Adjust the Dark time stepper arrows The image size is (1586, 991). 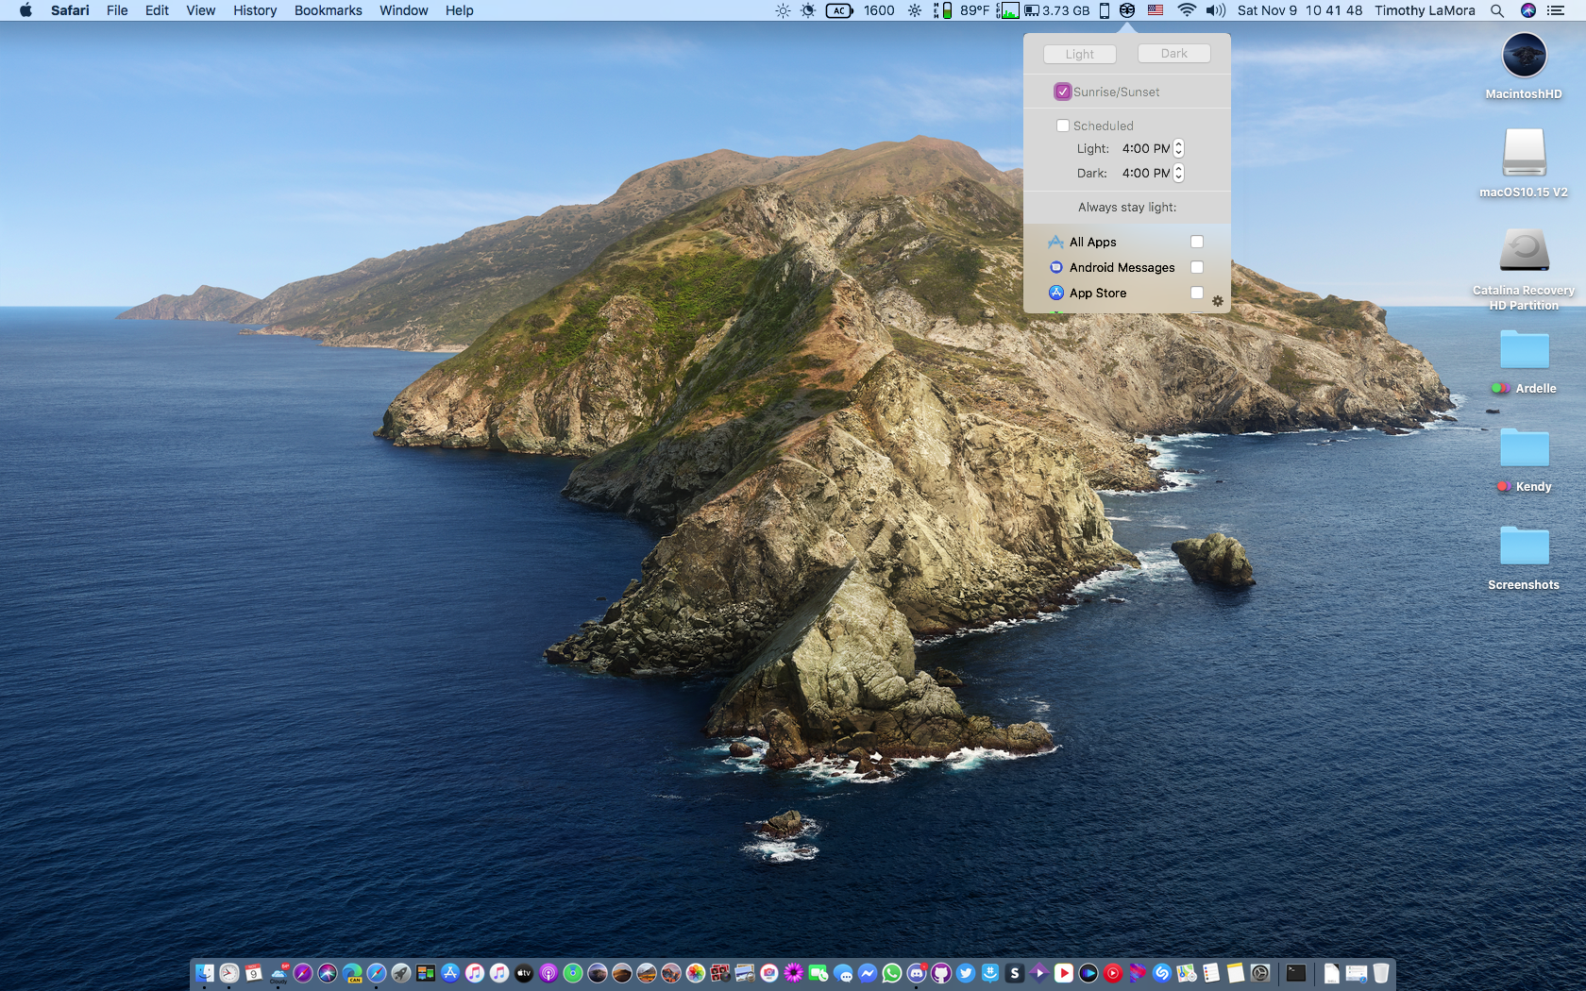pos(1178,173)
